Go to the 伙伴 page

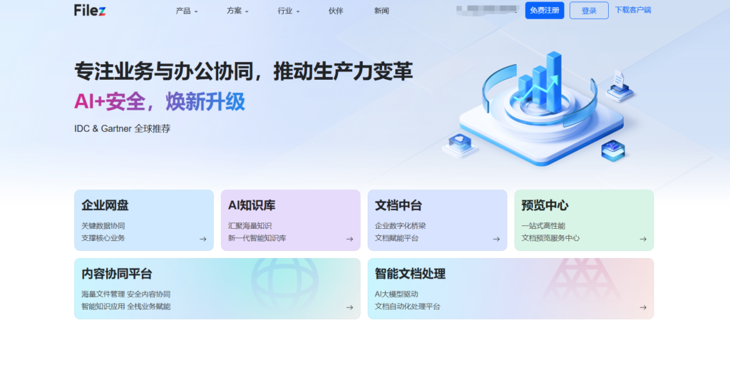pyautogui.click(x=336, y=11)
